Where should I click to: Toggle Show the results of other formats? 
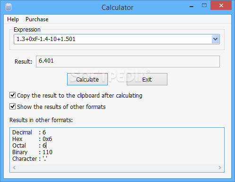click(x=12, y=107)
